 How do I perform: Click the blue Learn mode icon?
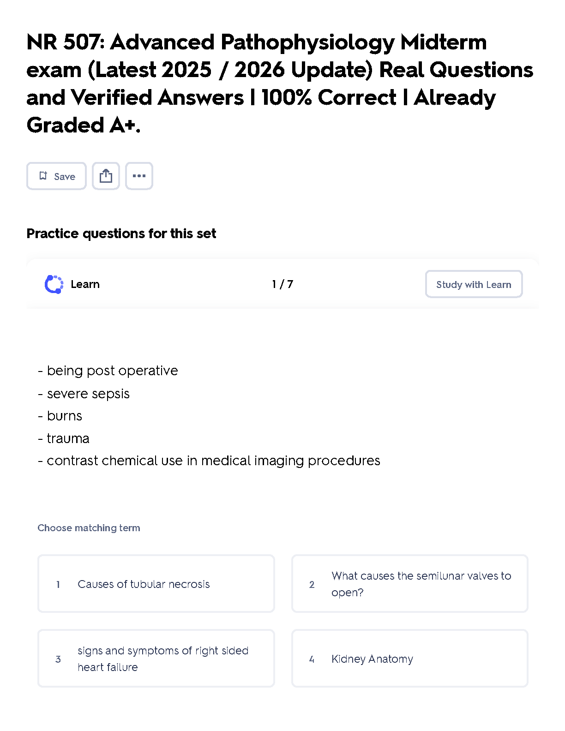[x=54, y=284]
